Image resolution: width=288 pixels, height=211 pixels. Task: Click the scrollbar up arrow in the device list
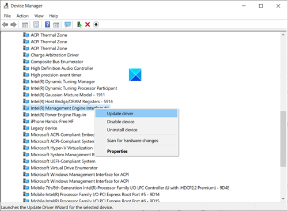click(283, 35)
